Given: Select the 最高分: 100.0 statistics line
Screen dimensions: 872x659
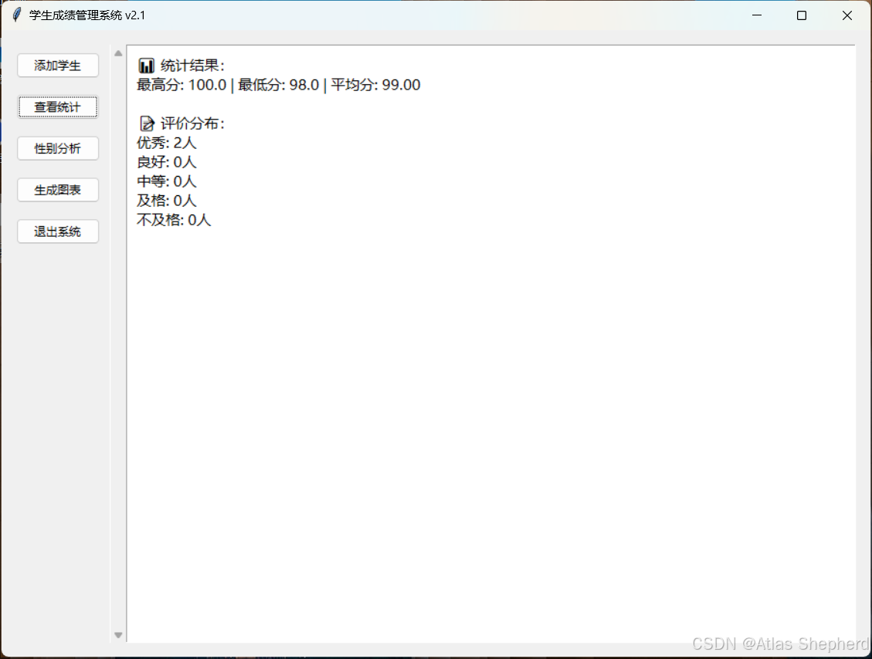Looking at the screenshot, I should click(279, 85).
